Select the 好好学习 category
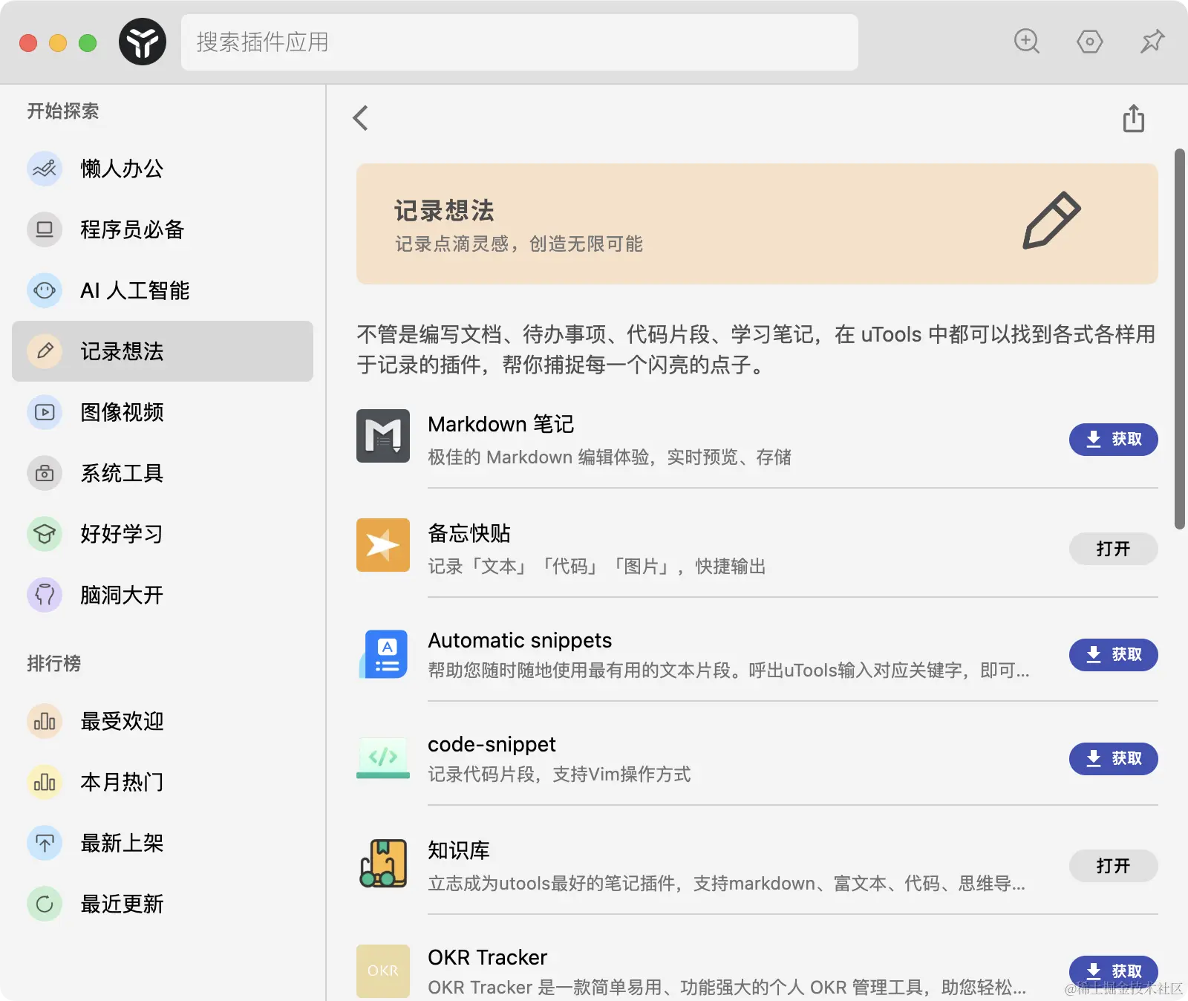Image resolution: width=1188 pixels, height=1001 pixels. tap(163, 534)
